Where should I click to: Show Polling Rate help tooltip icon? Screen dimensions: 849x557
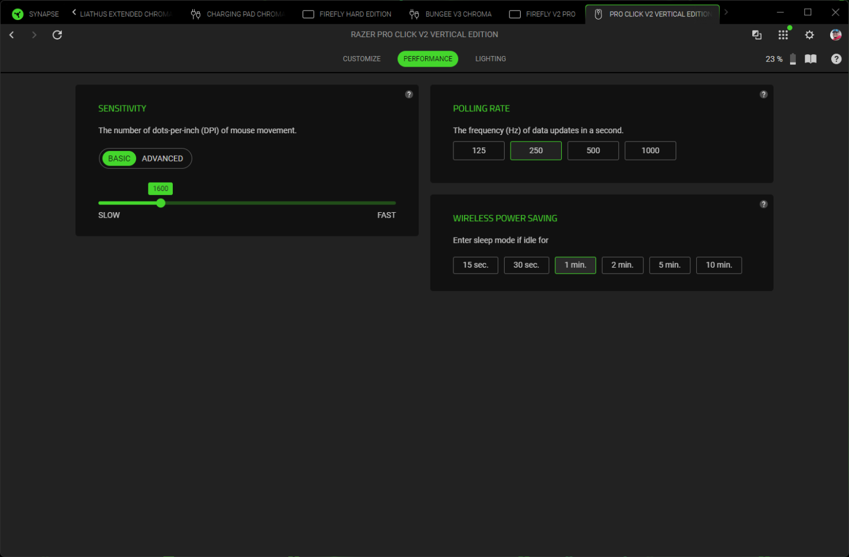tap(764, 94)
